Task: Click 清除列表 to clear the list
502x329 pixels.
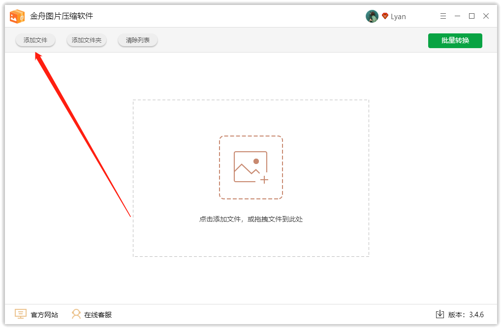Action: pyautogui.click(x=137, y=40)
